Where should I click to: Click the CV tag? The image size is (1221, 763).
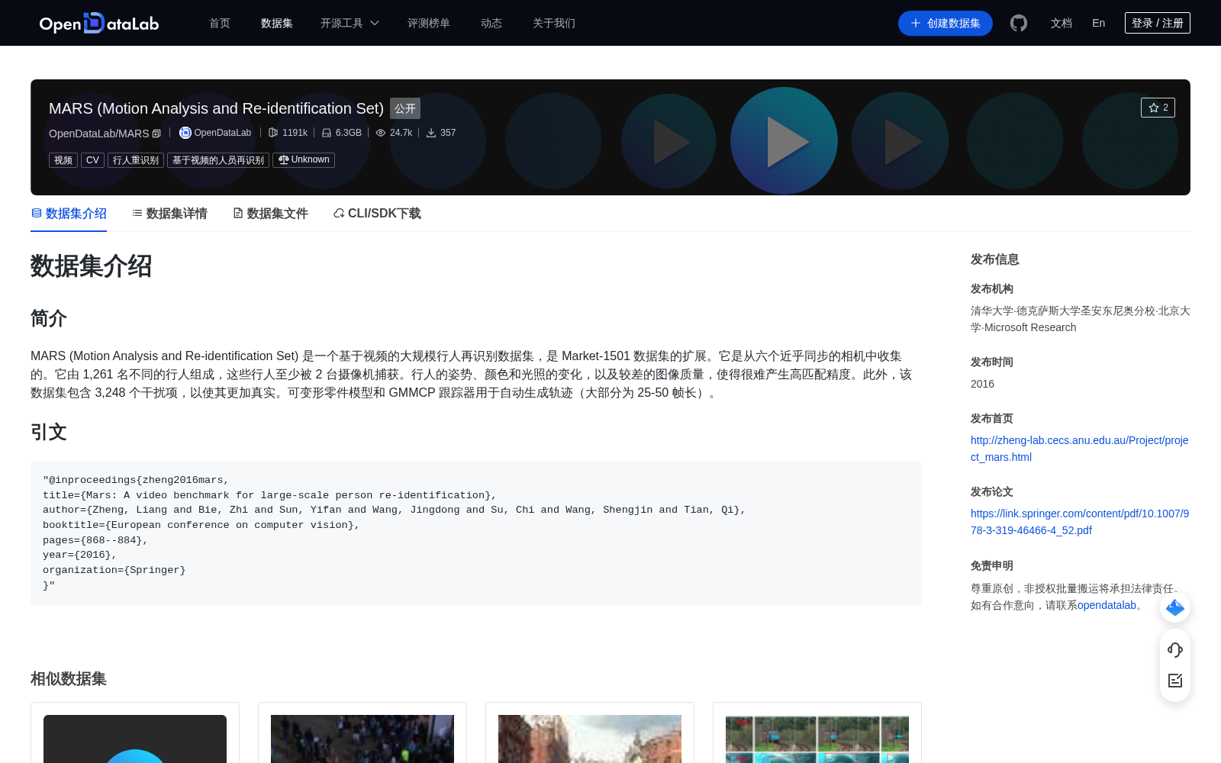point(92,160)
